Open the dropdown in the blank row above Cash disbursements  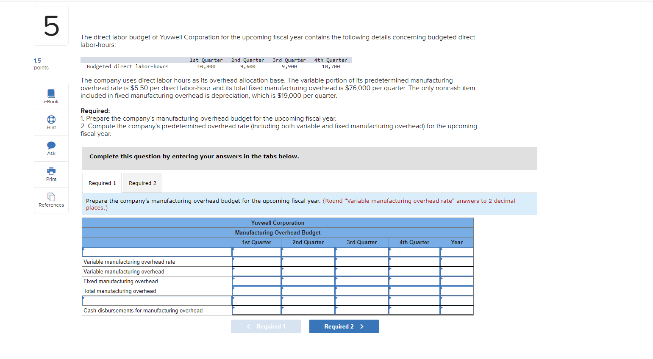pyautogui.click(x=256, y=300)
